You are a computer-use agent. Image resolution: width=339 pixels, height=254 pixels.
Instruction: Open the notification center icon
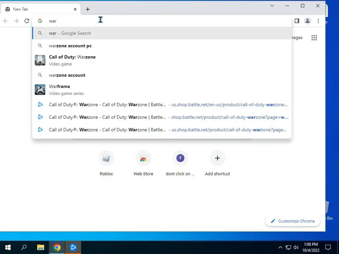coord(328,247)
